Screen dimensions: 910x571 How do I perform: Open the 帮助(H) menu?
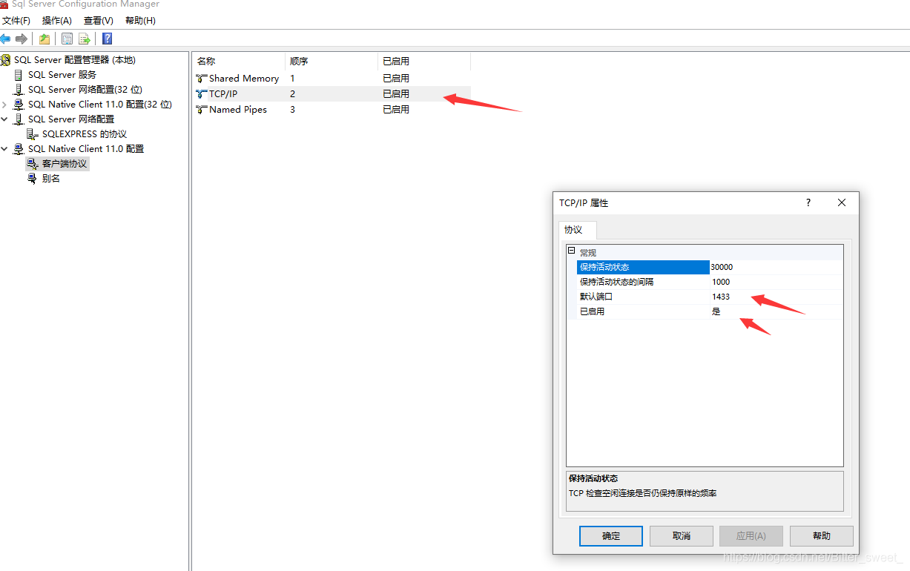click(x=140, y=21)
